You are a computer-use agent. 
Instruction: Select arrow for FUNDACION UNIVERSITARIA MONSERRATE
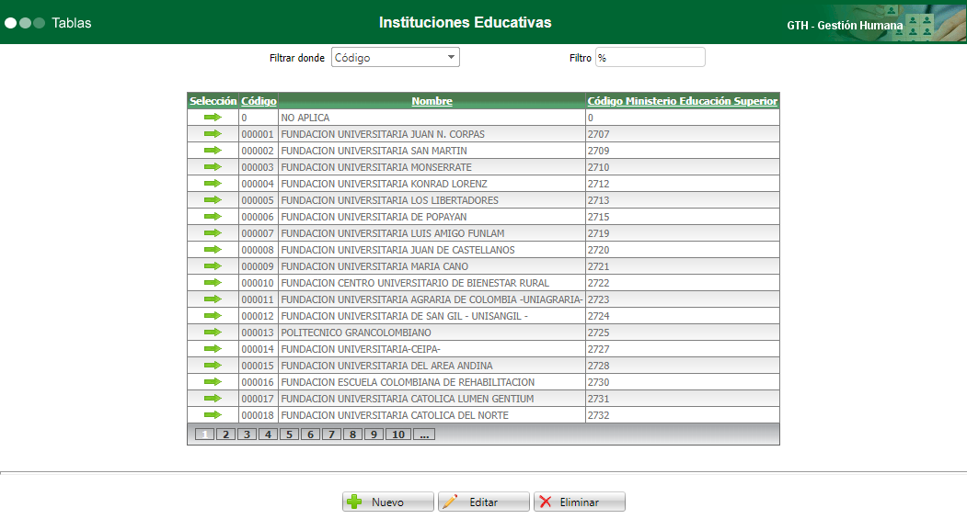[x=213, y=167]
